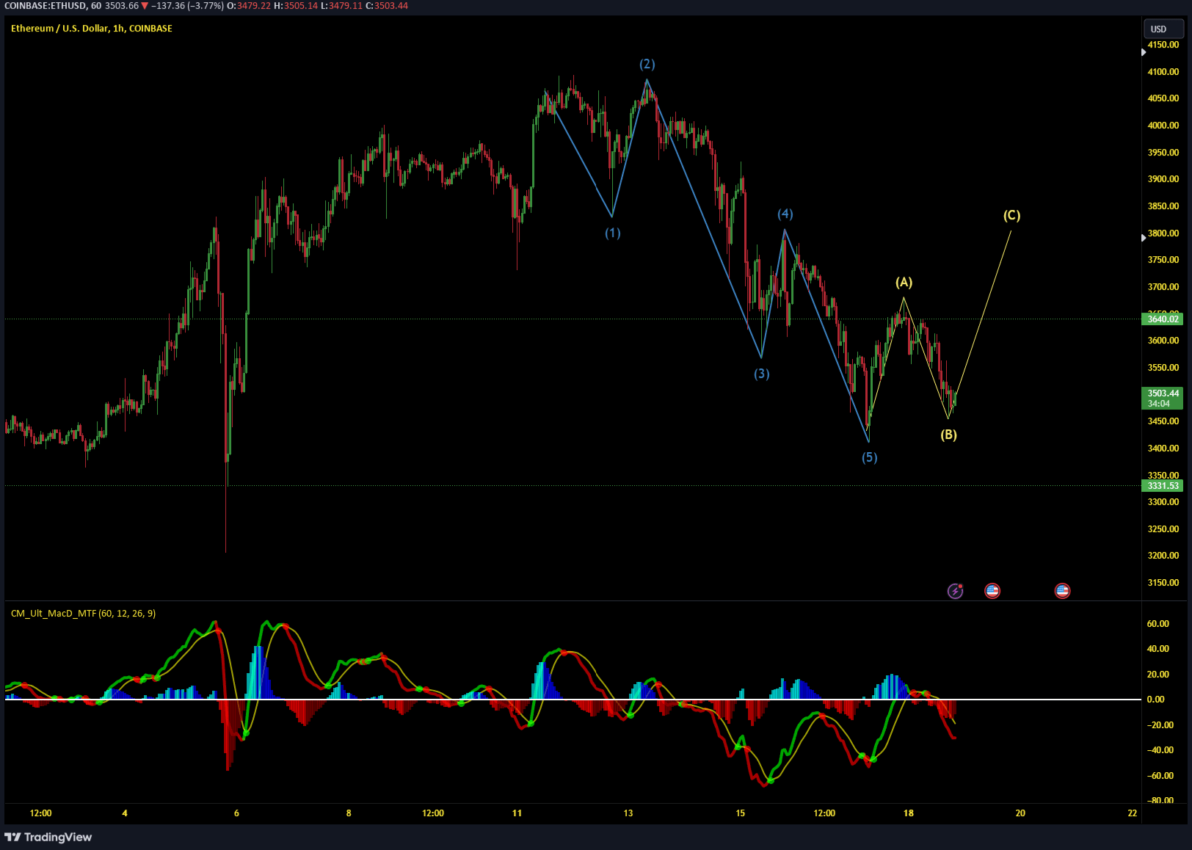Click the TradingView logo
The image size is (1192, 850).
12,837
